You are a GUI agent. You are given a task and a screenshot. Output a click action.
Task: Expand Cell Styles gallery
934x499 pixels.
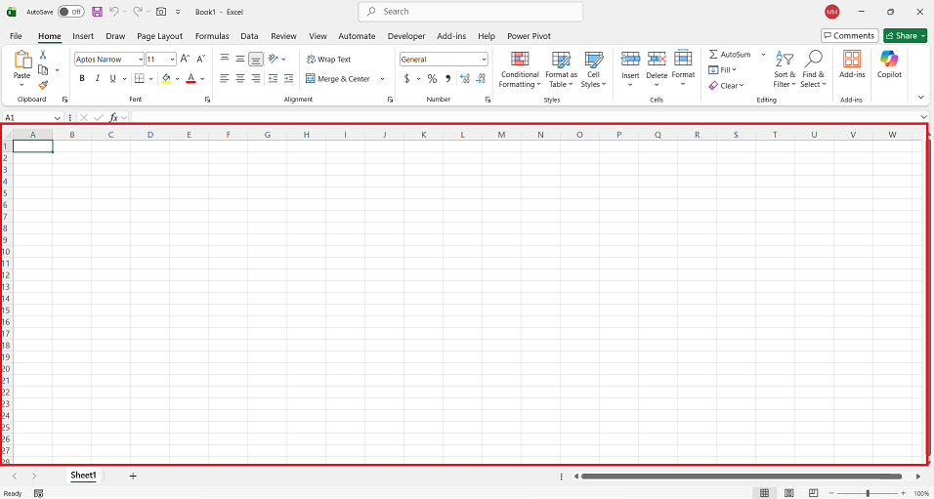[593, 70]
